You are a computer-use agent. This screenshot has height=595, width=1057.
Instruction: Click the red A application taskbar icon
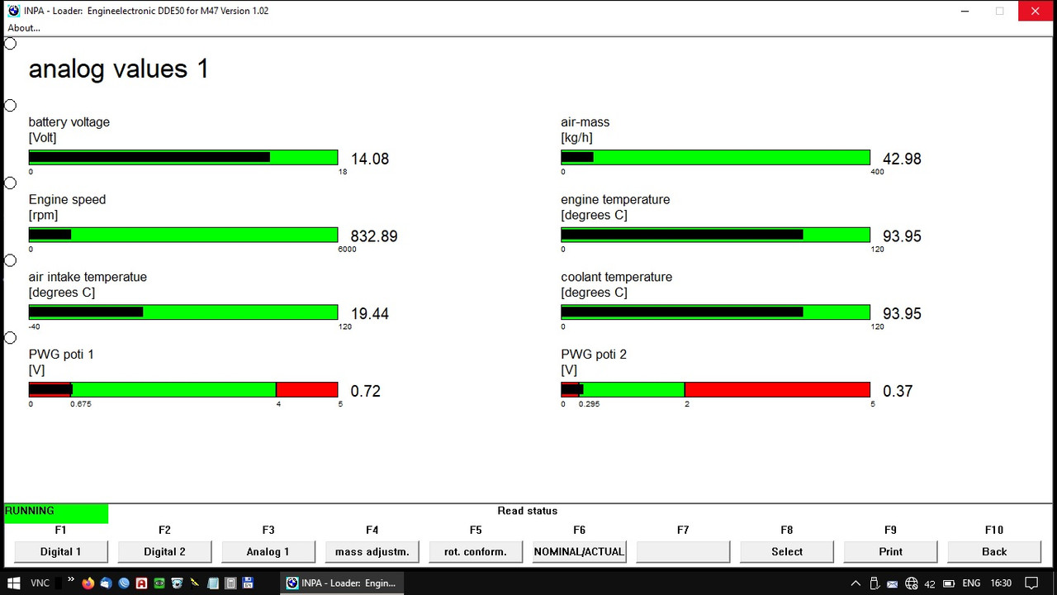click(141, 583)
